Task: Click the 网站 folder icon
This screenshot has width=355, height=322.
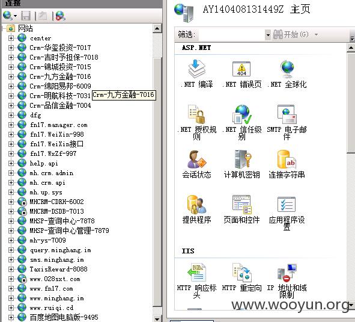Action: point(11,28)
